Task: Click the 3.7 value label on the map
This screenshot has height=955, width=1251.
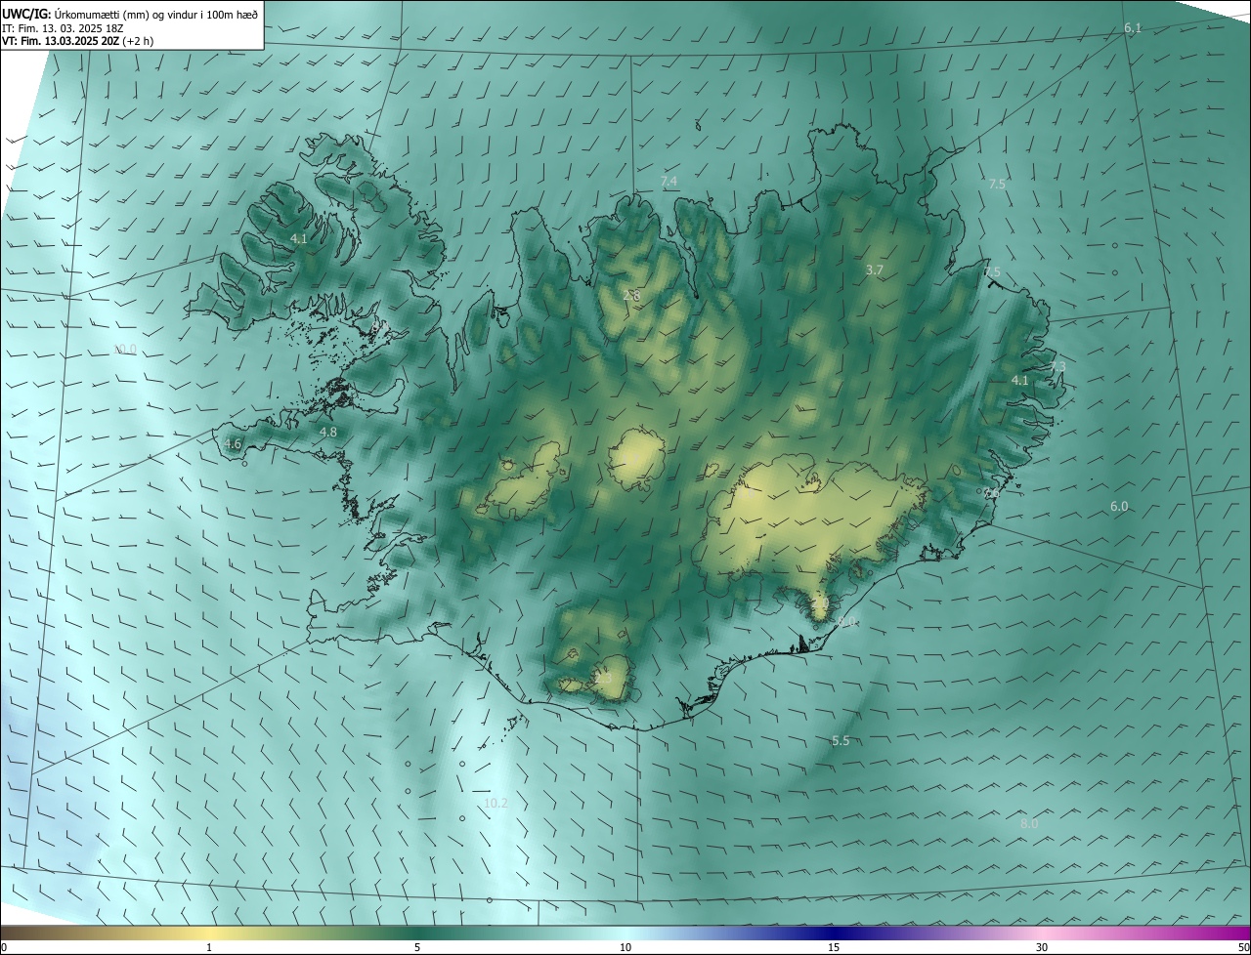Action: tap(875, 270)
